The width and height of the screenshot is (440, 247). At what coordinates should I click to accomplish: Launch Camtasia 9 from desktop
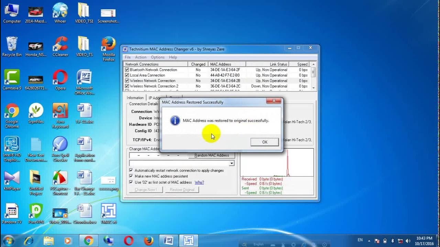(x=12, y=80)
